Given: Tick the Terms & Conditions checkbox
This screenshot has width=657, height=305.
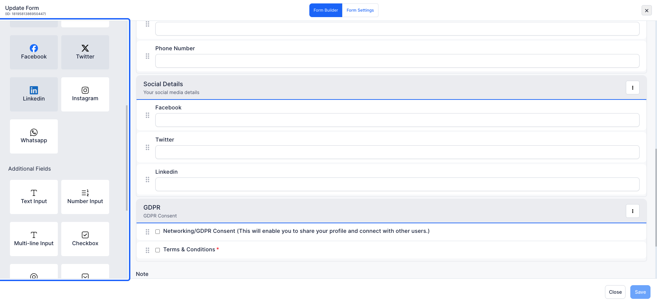Looking at the screenshot, I should [158, 250].
